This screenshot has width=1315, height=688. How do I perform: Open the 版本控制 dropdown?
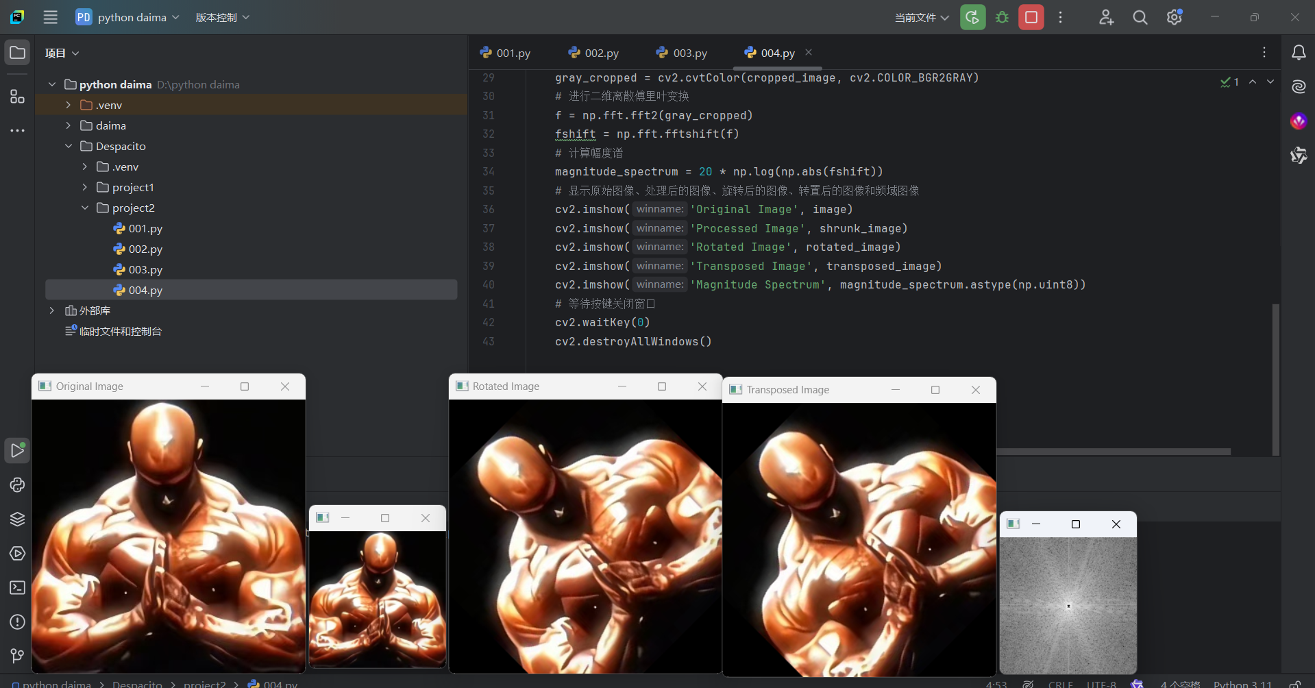[x=222, y=17]
